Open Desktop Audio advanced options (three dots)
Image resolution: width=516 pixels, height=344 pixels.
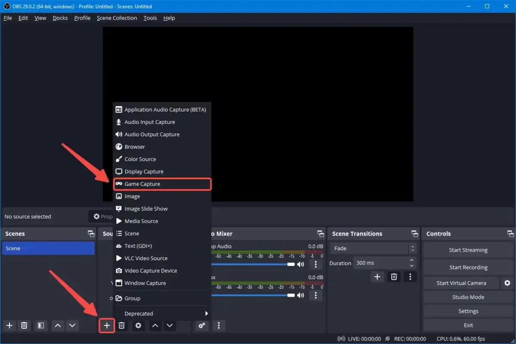tap(316, 264)
